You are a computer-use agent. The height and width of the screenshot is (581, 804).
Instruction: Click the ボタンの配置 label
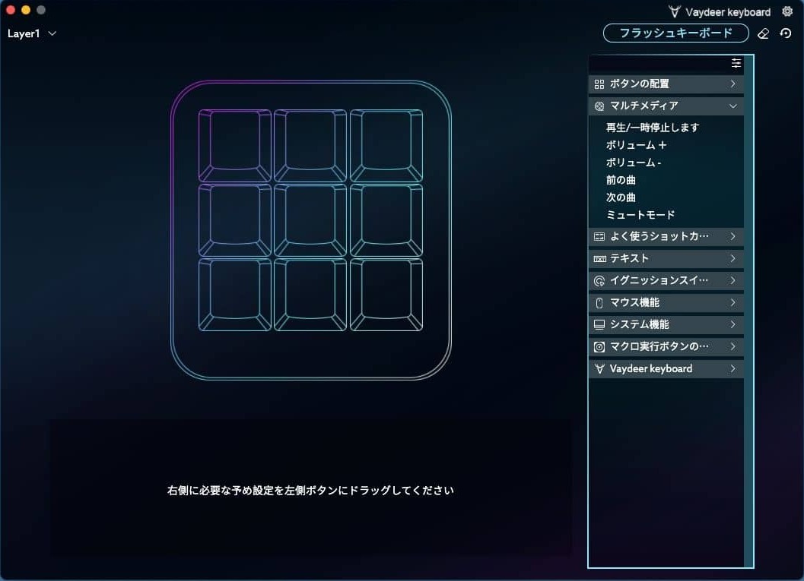click(x=640, y=84)
